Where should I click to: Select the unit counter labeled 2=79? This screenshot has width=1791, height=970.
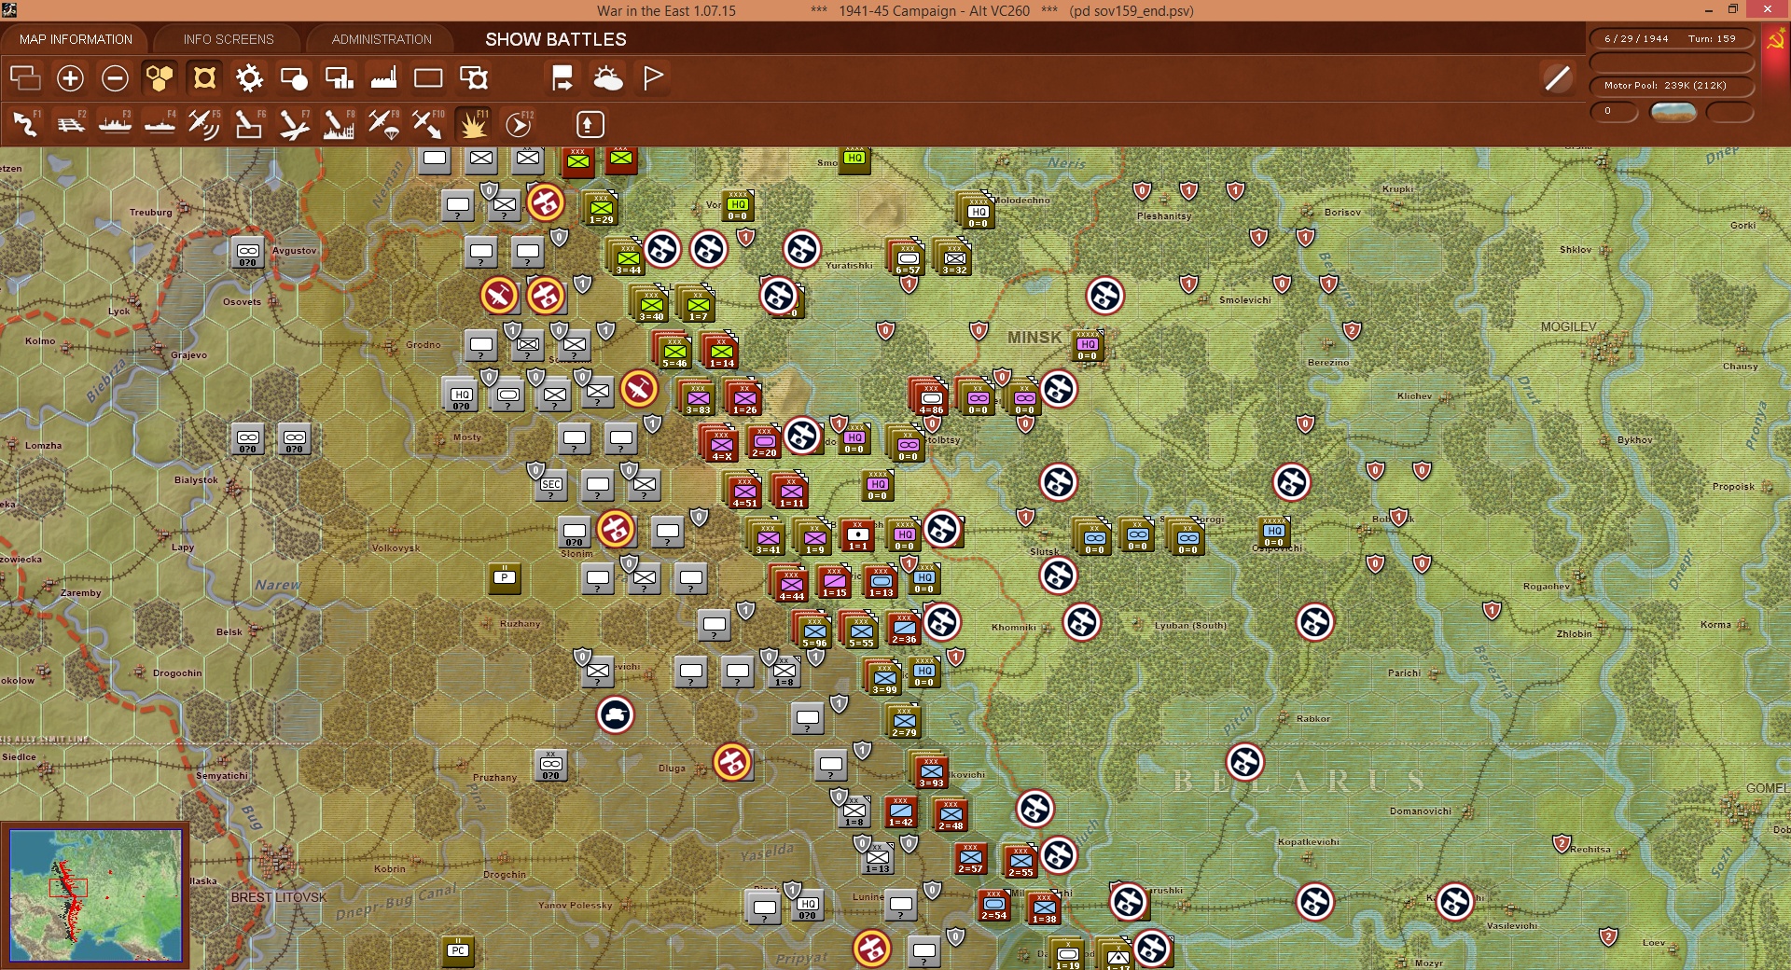click(904, 721)
